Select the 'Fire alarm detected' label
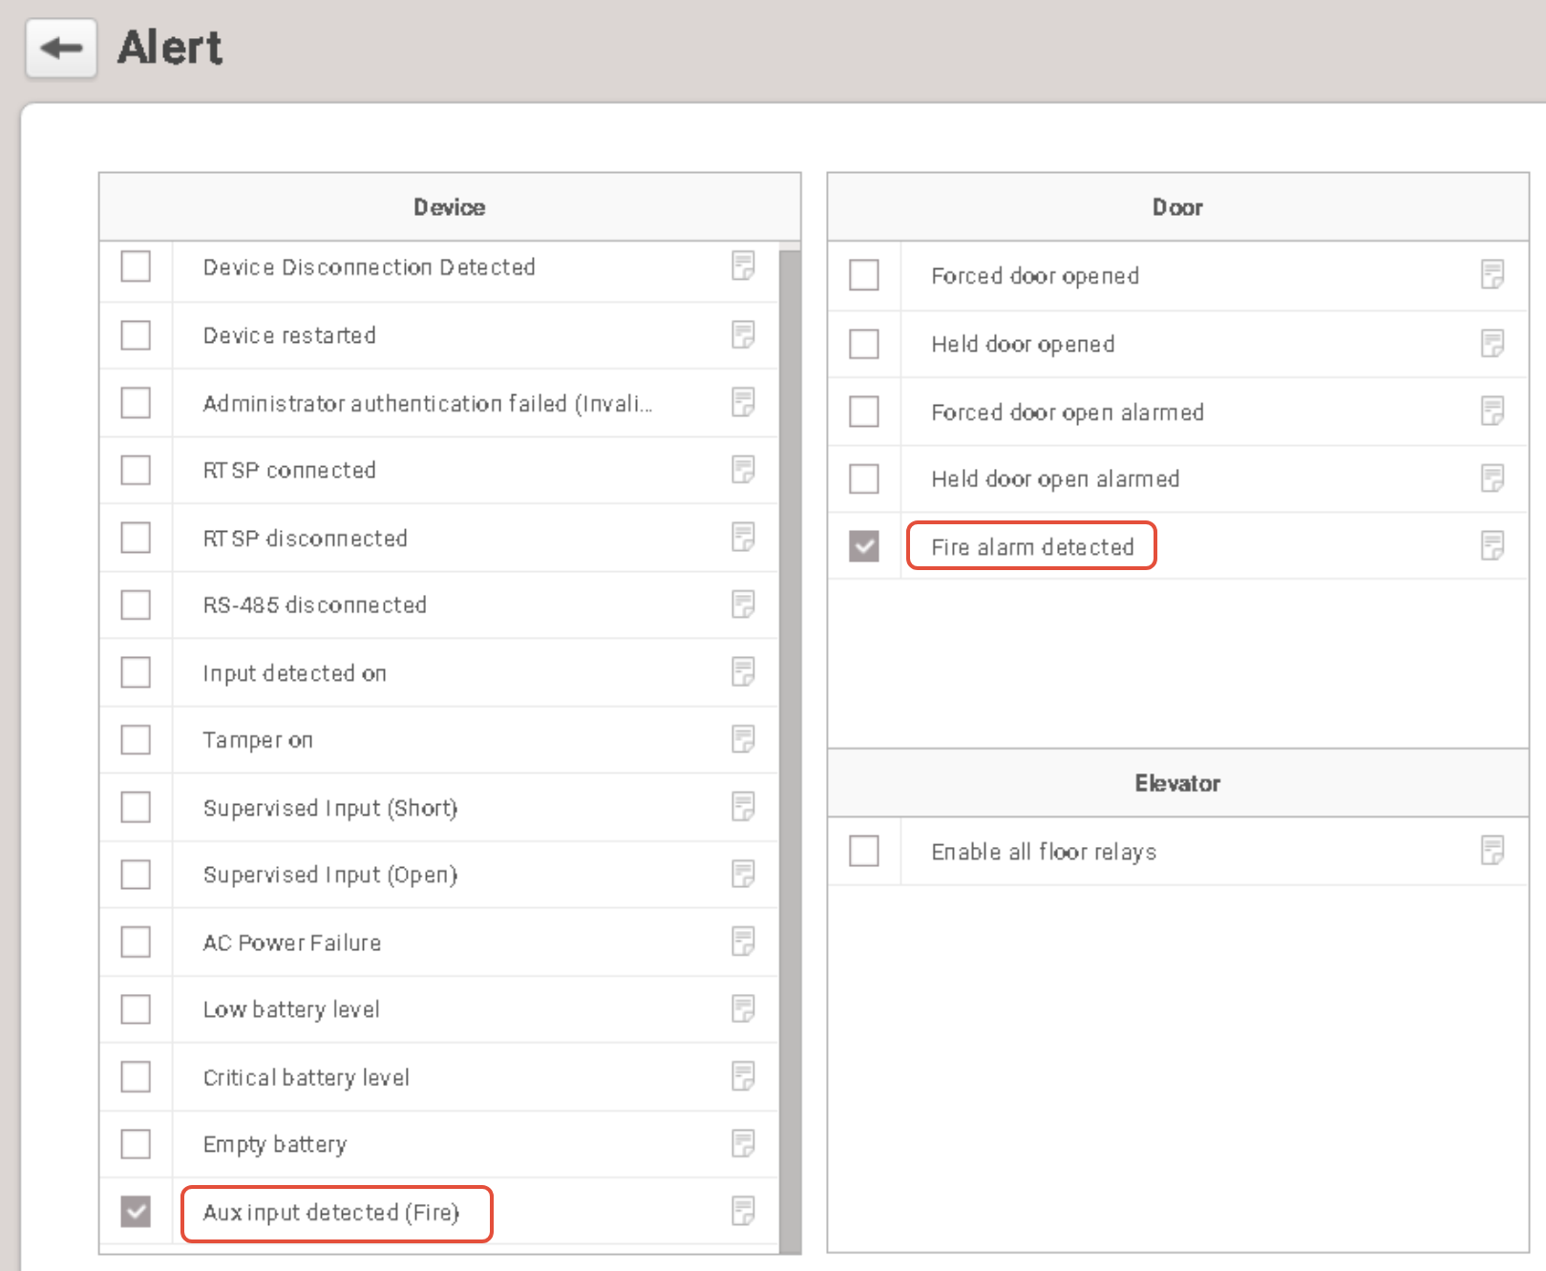Viewport: 1546px width, 1271px height. pyautogui.click(x=1032, y=547)
